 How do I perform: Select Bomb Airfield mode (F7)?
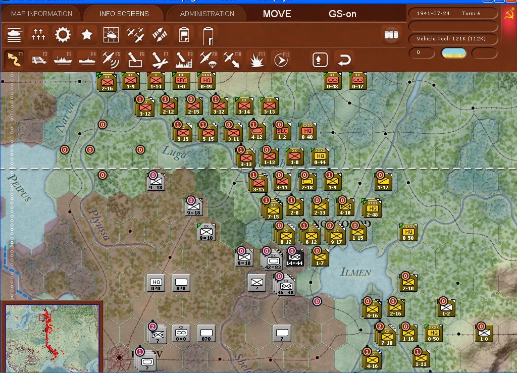click(x=160, y=60)
